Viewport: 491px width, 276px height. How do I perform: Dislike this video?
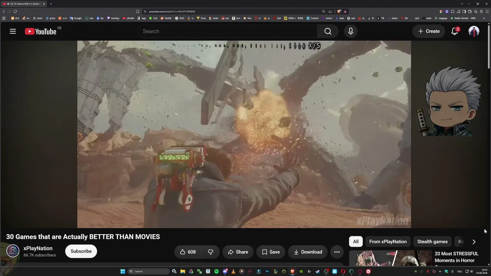(x=211, y=252)
